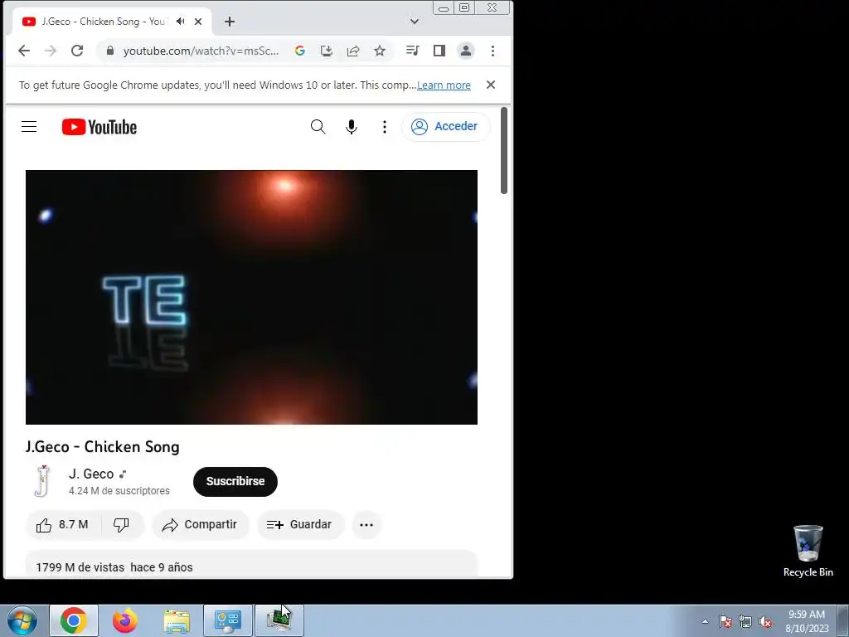Select the J.Geco - Chicken Song tab
Image resolution: width=849 pixels, height=637 pixels.
[111, 22]
